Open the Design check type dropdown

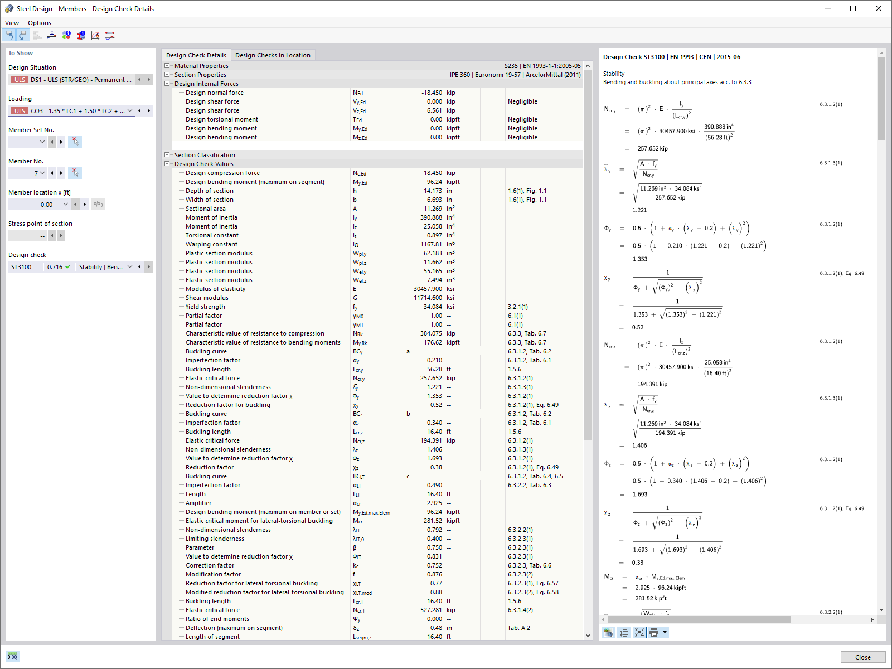[129, 266]
